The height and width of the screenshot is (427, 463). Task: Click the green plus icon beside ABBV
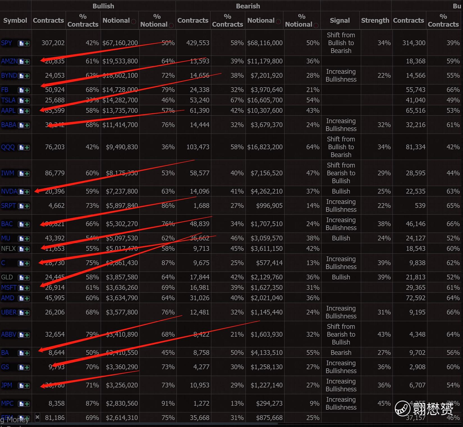coord(27,335)
